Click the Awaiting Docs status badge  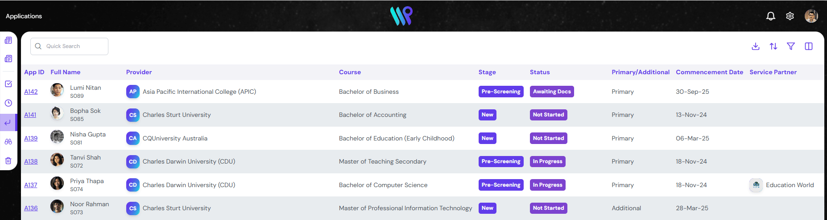coord(552,92)
